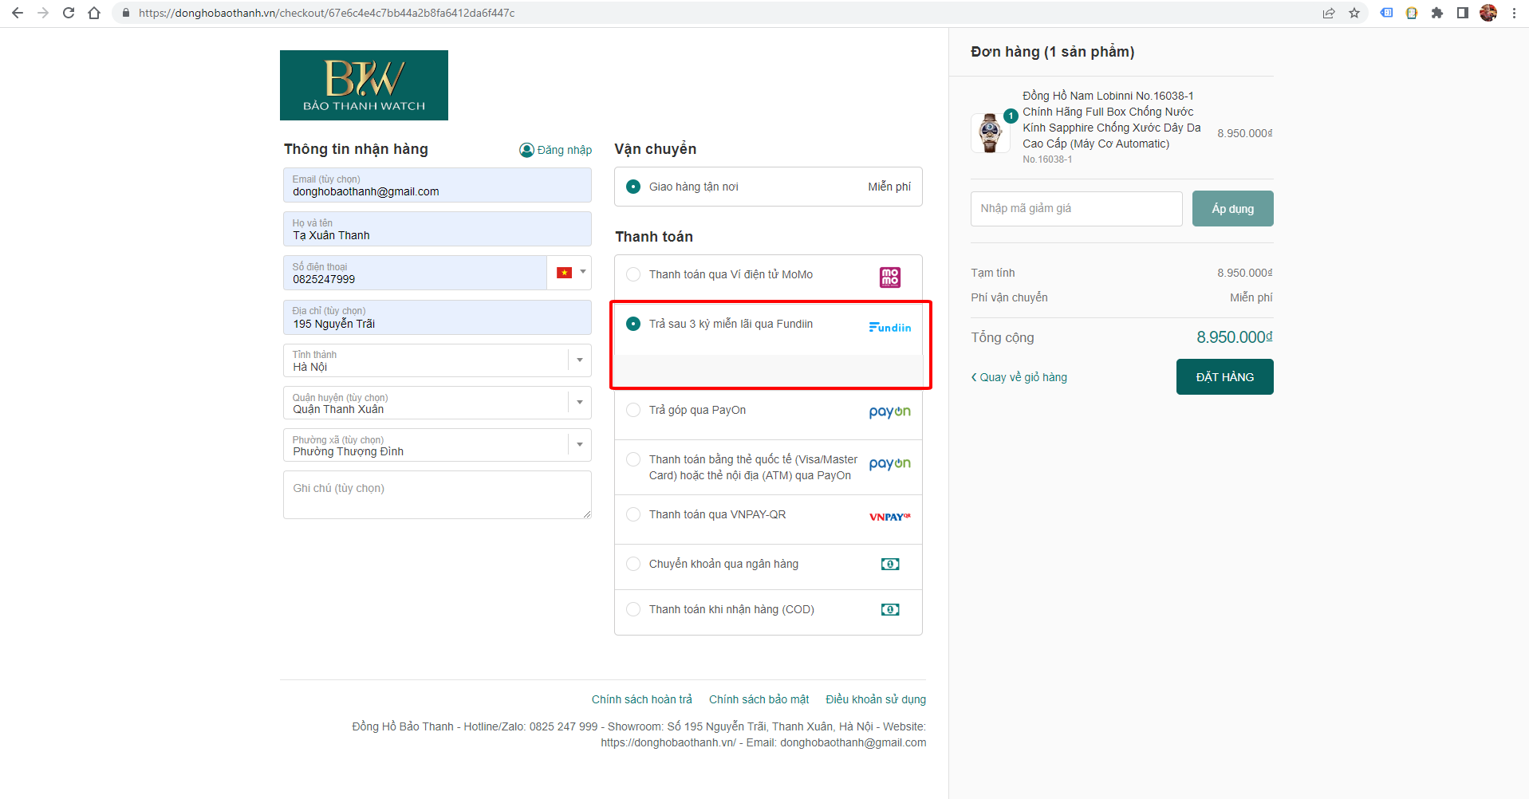Click the Email input field
Image resolution: width=1529 pixels, height=799 pixels.
tap(437, 185)
